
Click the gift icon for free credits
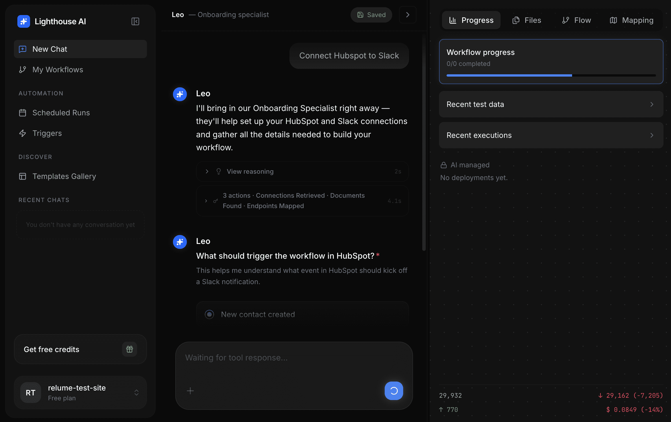[x=130, y=349]
